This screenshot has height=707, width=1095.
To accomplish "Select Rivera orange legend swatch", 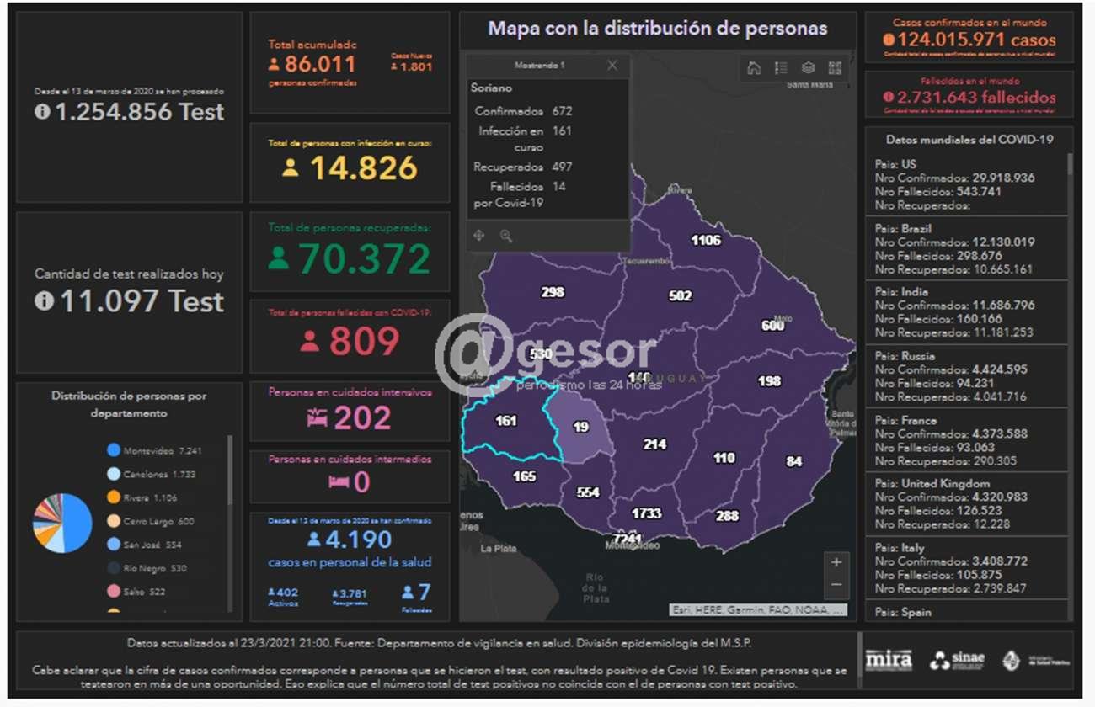I will point(114,497).
